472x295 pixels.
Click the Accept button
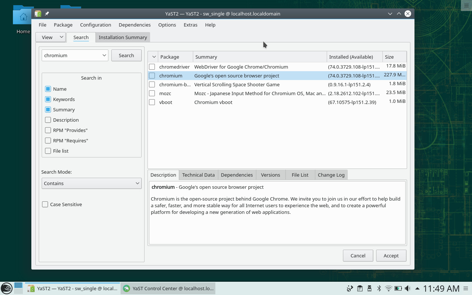(x=391, y=256)
